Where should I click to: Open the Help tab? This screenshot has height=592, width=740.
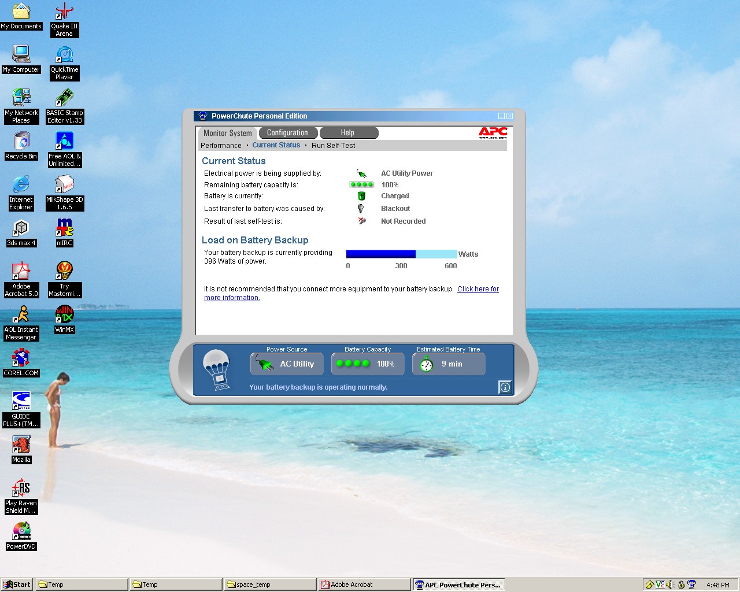349,133
